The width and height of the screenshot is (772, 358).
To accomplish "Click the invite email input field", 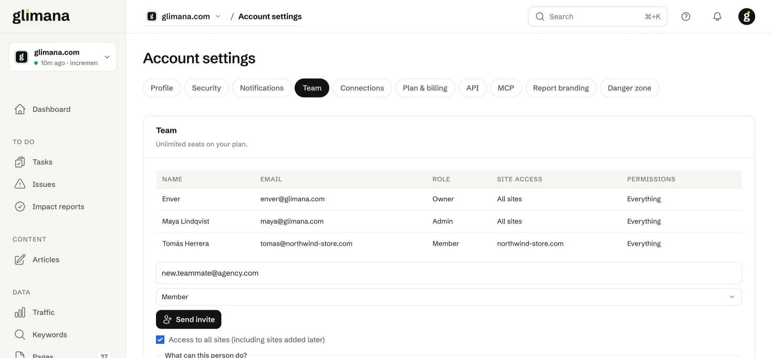I will coord(449,273).
